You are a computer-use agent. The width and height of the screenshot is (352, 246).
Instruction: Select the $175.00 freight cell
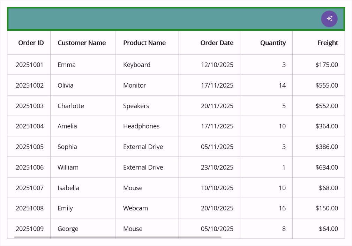pyautogui.click(x=327, y=65)
